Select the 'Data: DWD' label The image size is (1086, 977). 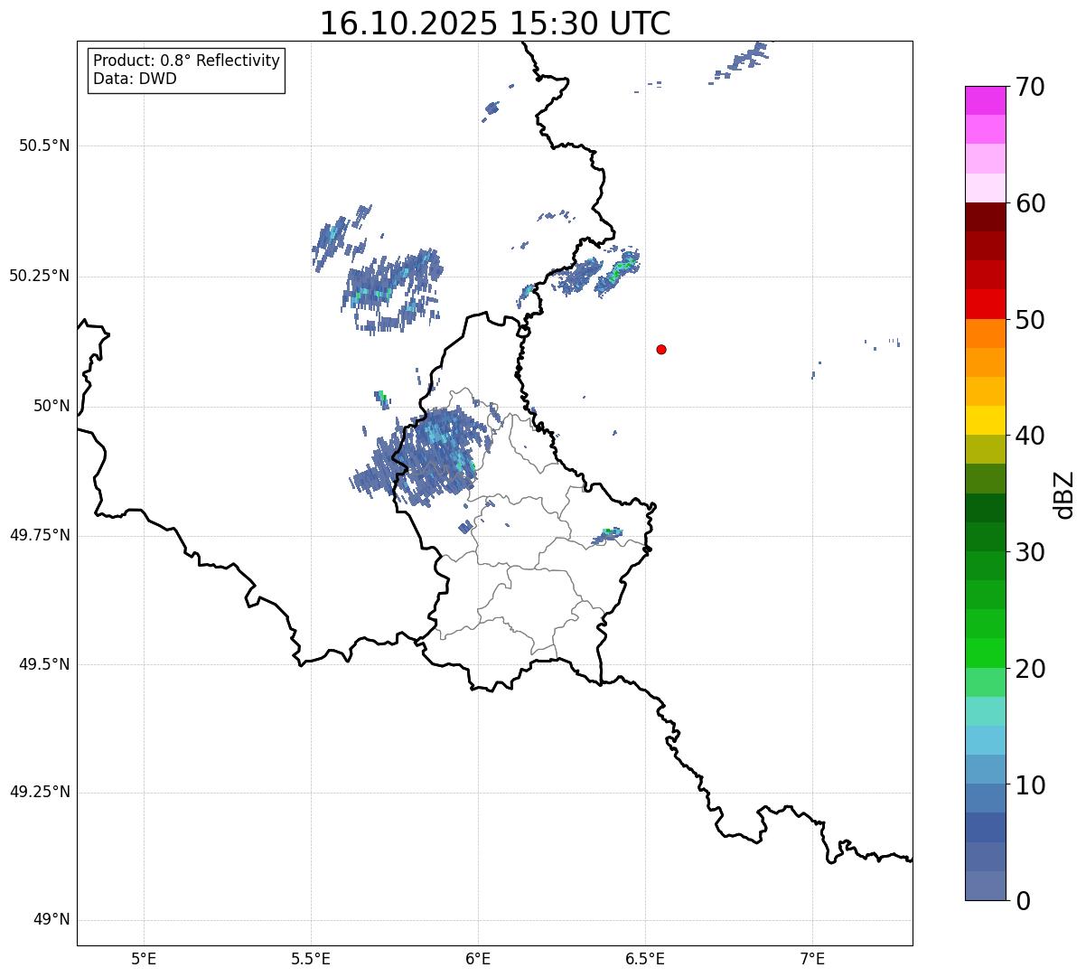(x=135, y=79)
